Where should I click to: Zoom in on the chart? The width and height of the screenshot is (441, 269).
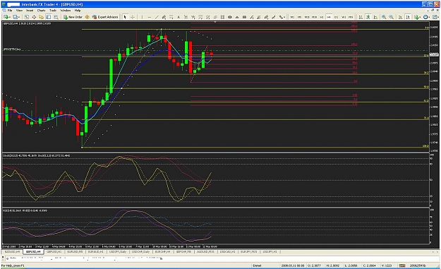pos(384,17)
